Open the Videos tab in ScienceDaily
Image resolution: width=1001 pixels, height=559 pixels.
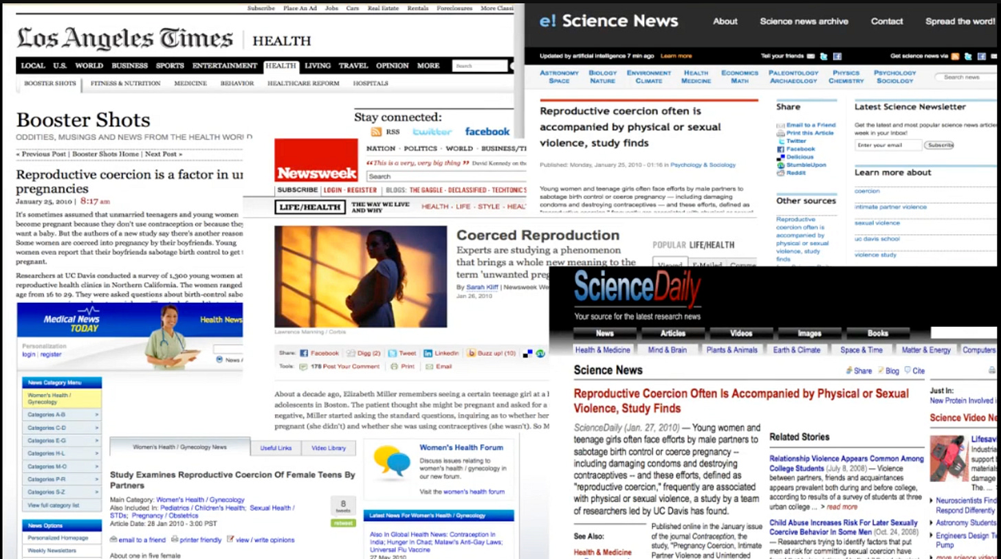tap(741, 334)
